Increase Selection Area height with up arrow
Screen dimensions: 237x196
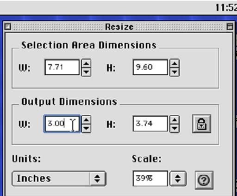pos(175,63)
